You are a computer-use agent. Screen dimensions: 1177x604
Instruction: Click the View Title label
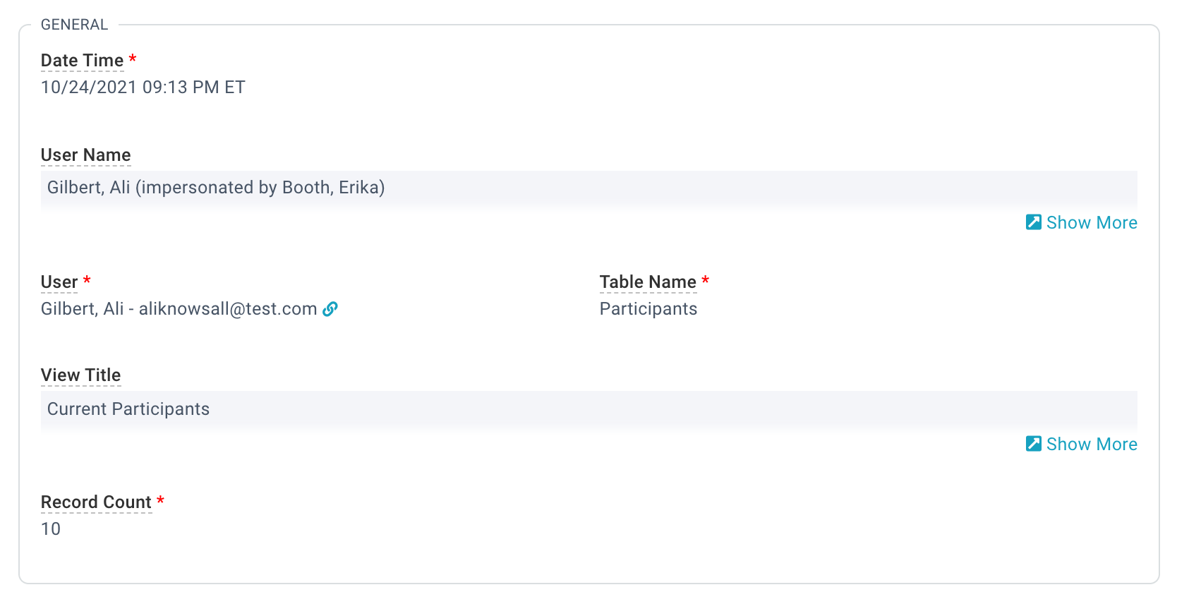[80, 375]
